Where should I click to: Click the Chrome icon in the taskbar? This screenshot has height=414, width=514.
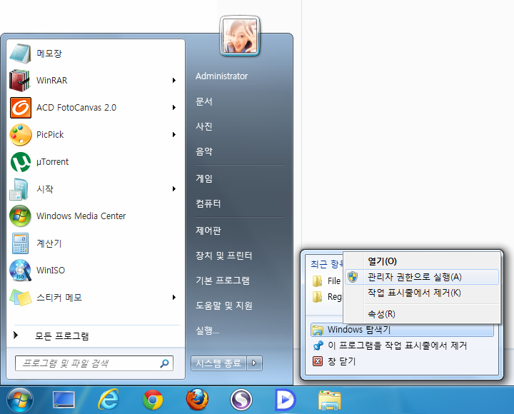152,400
